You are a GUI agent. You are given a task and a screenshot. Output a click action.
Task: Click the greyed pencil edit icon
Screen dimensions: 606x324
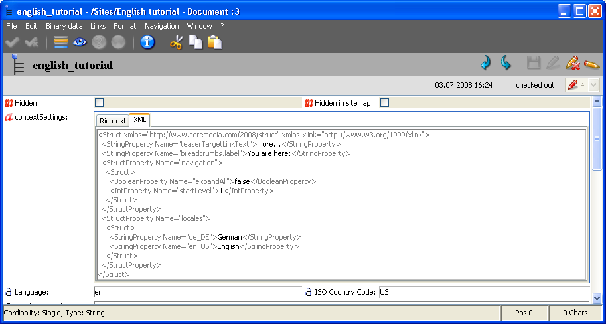553,63
